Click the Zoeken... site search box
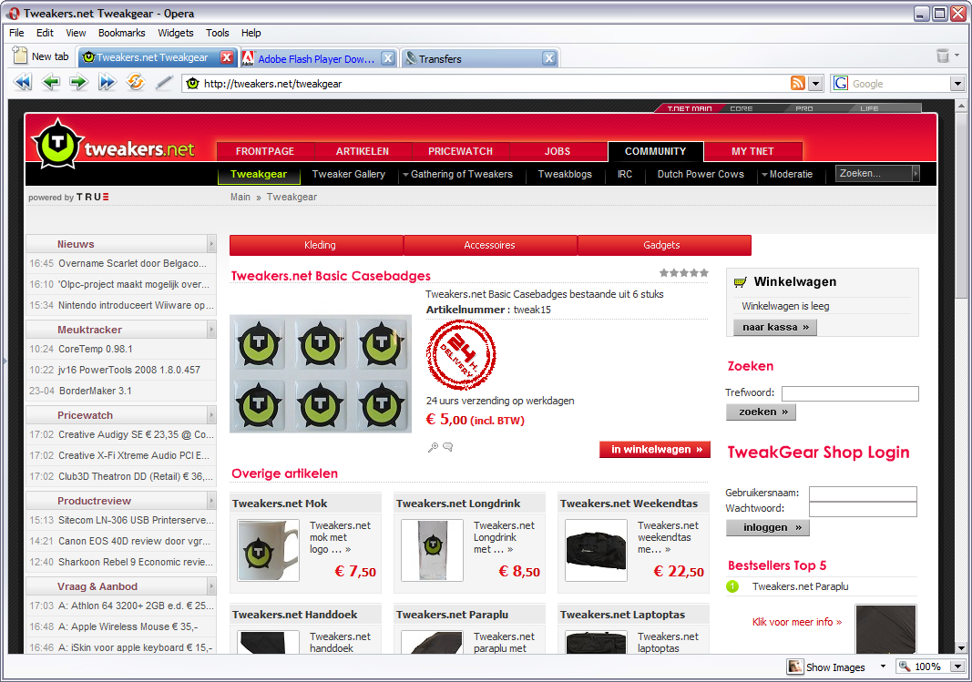Screen dimensions: 972x682 tap(874, 173)
